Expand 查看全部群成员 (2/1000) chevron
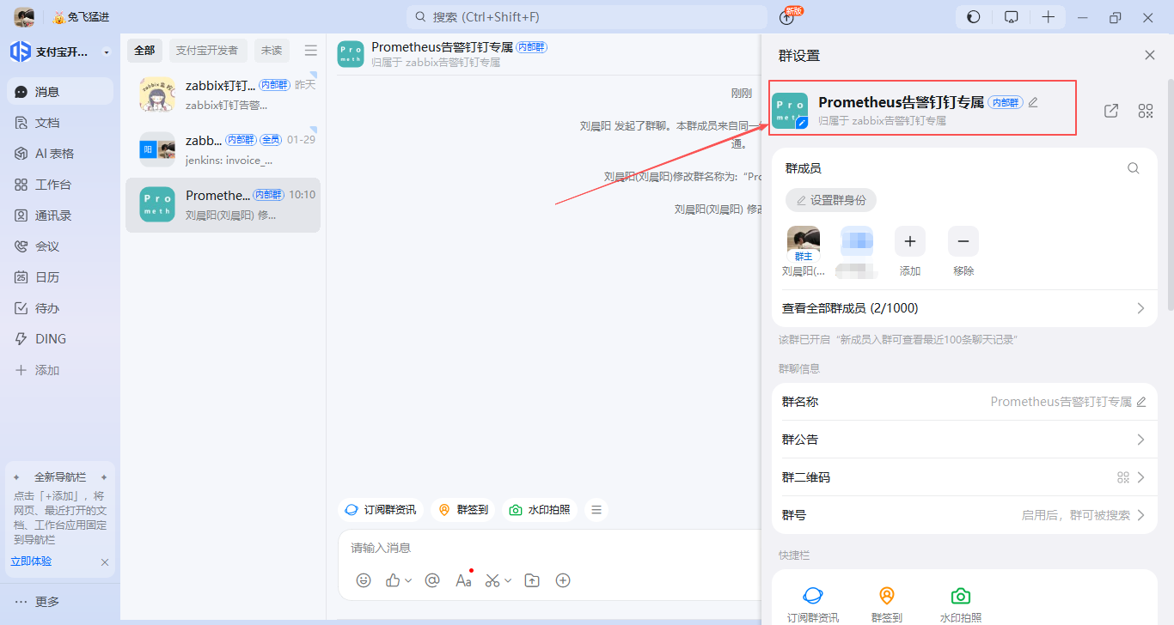Screen dimensions: 1174x625 tap(1141, 308)
